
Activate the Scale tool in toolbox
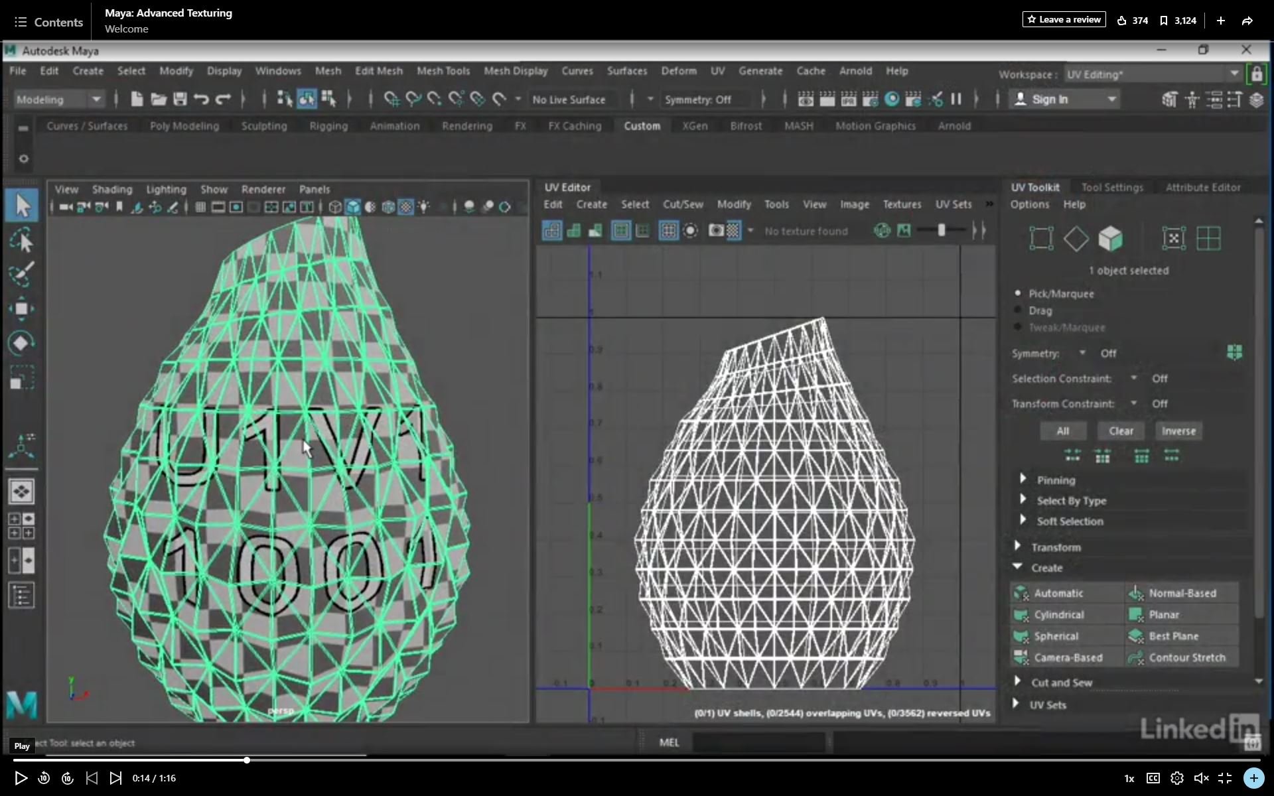(x=22, y=377)
